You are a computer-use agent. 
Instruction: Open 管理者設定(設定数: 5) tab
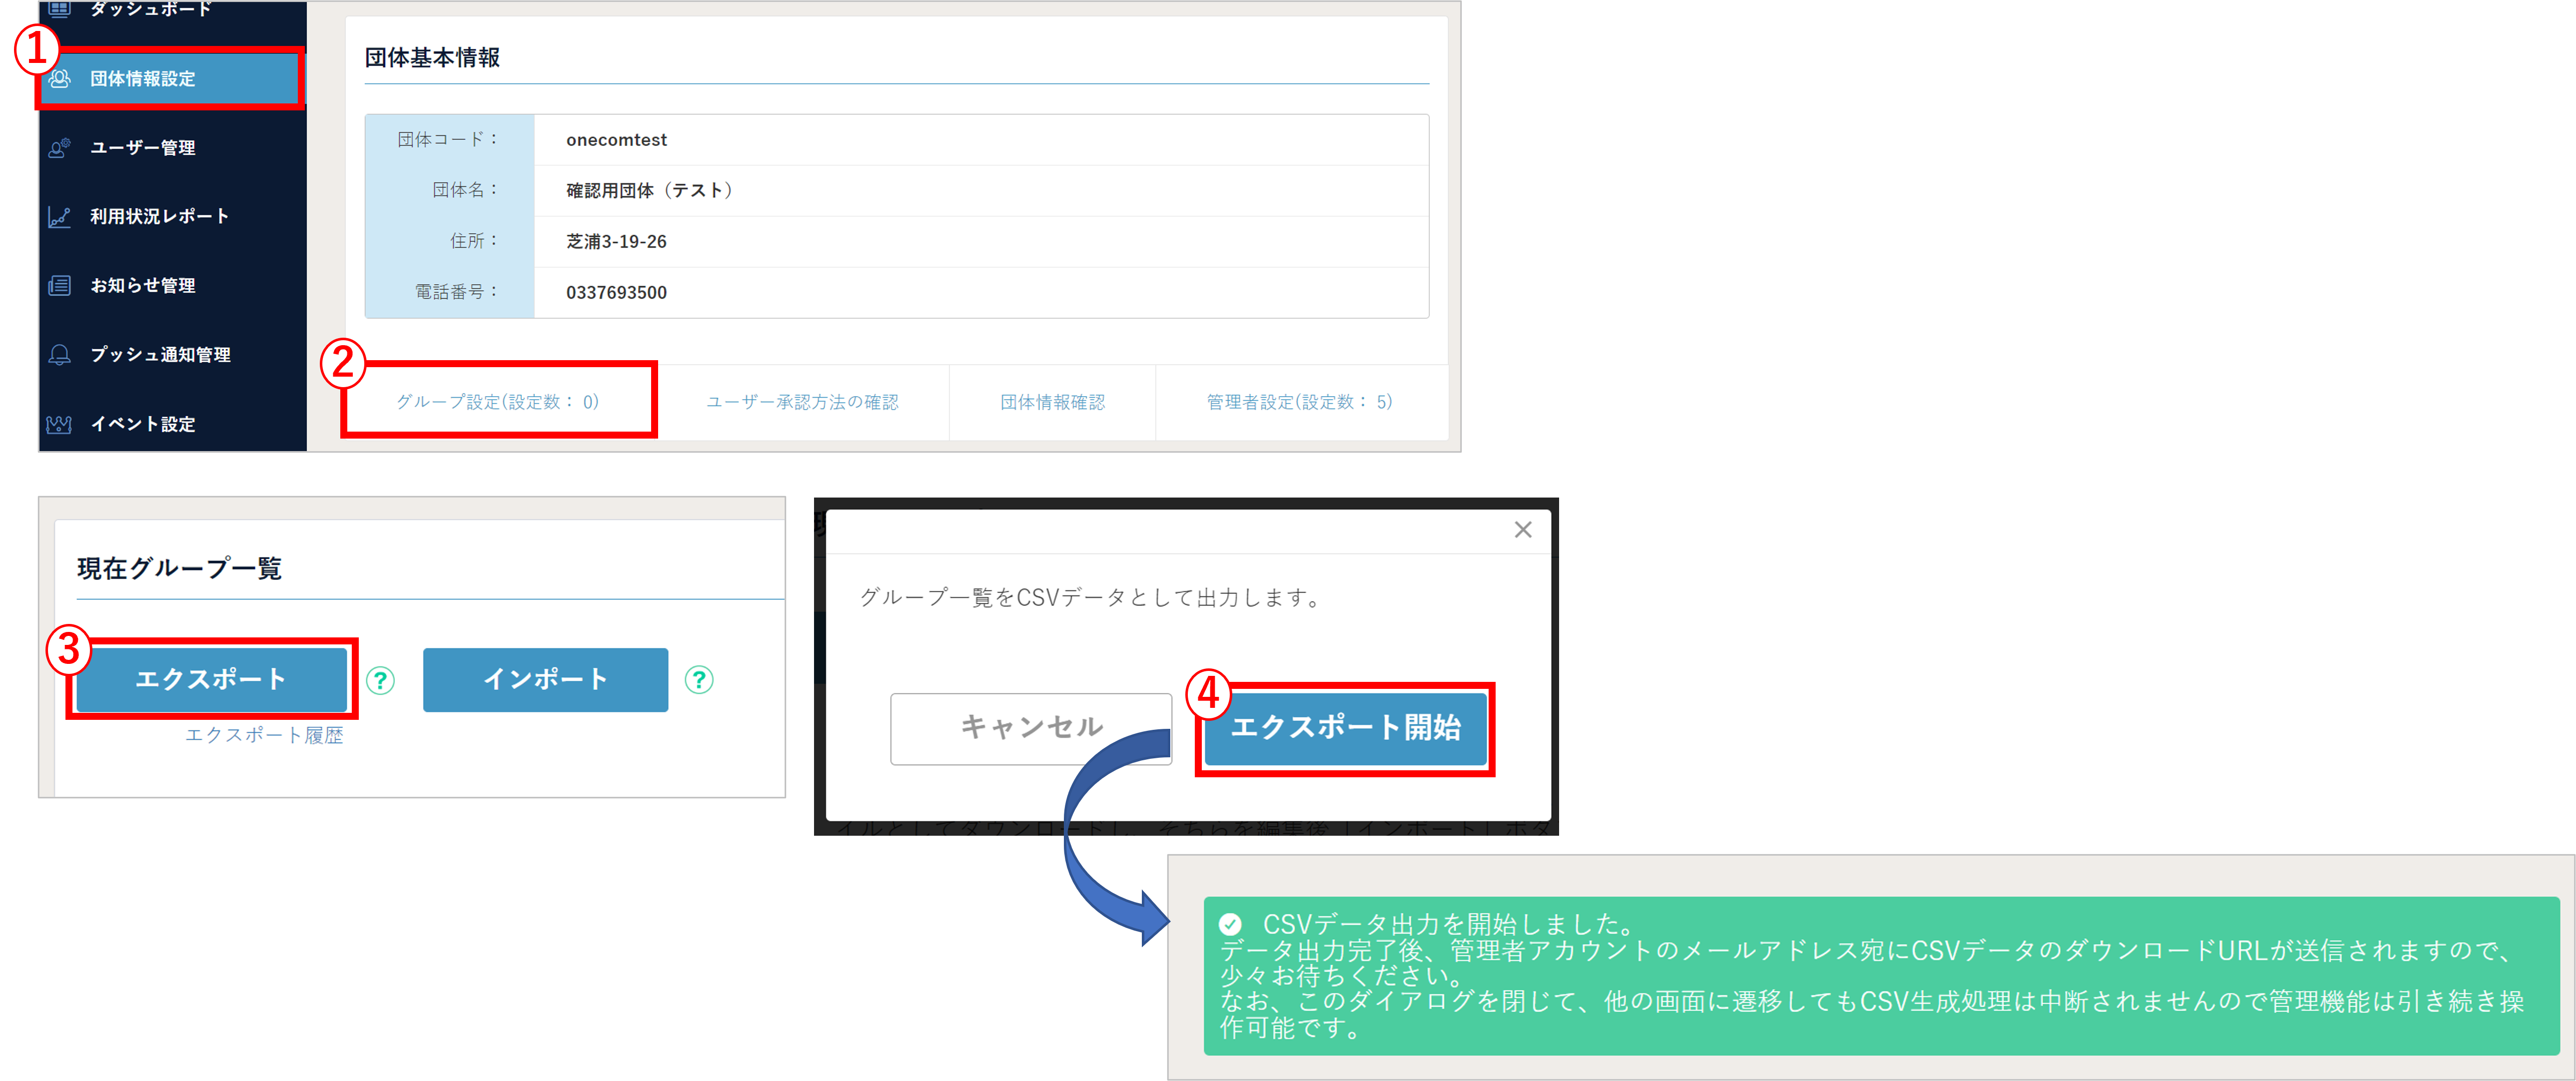[x=1299, y=402]
